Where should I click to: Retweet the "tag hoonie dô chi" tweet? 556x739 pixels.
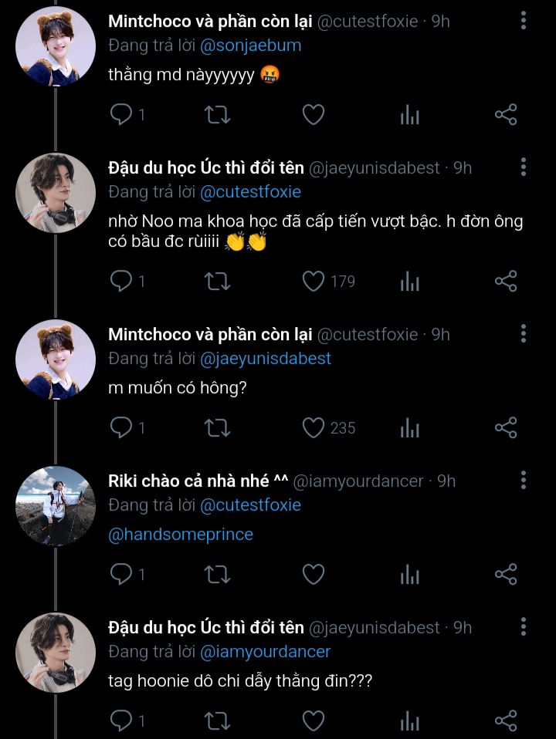tap(216, 720)
